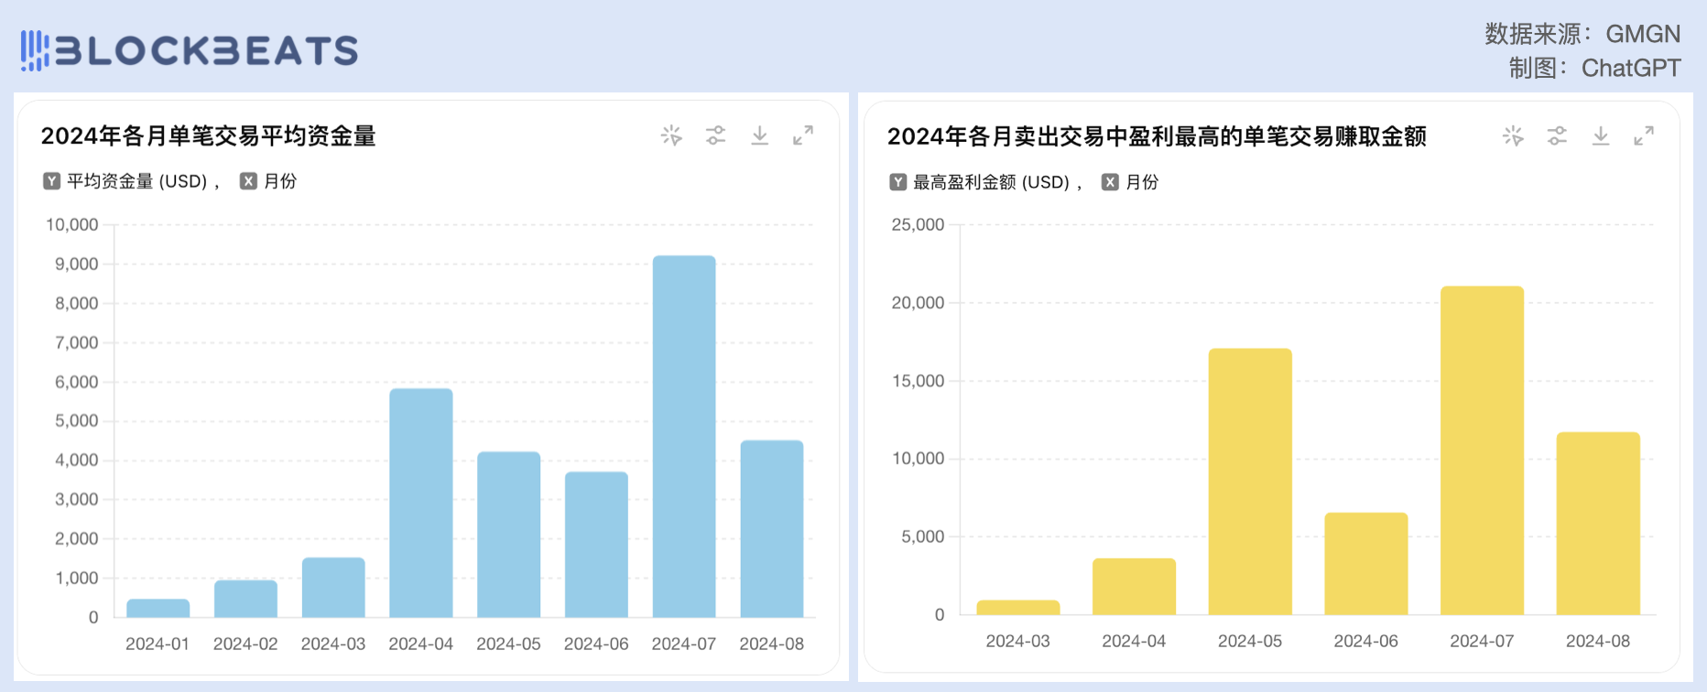Click the BlockBeats logo
This screenshot has height=692, width=1707.
(x=190, y=50)
